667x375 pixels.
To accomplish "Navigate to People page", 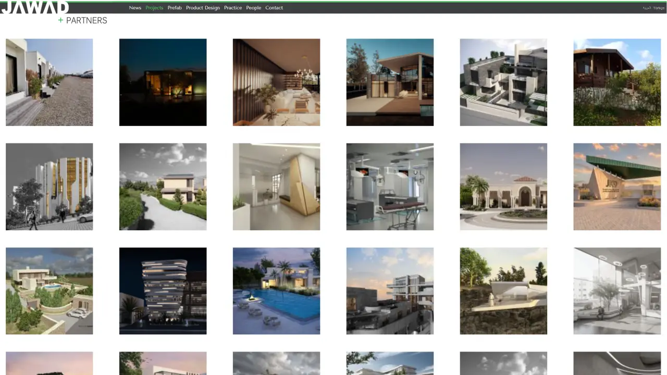I will click(254, 8).
